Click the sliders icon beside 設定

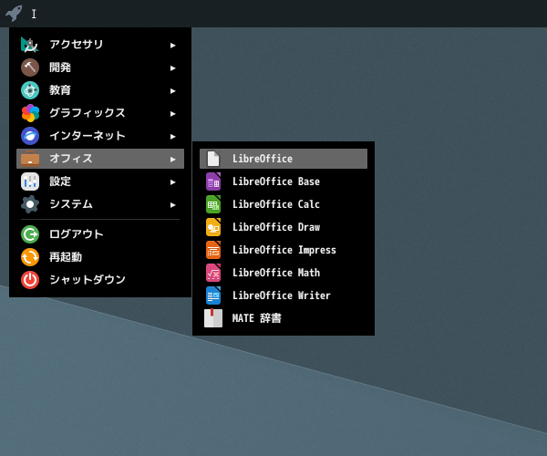click(x=30, y=181)
